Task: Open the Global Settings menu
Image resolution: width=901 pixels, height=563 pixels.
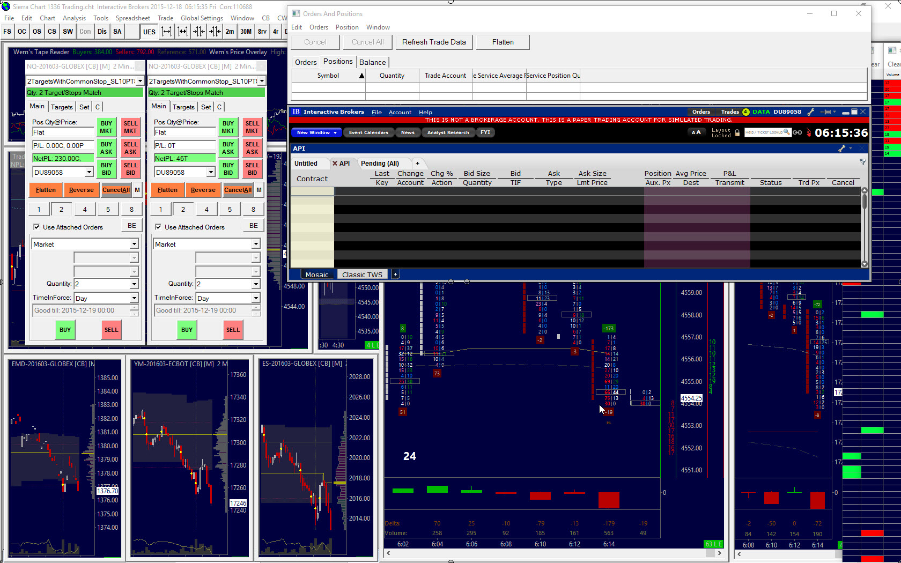Action: coord(202,18)
